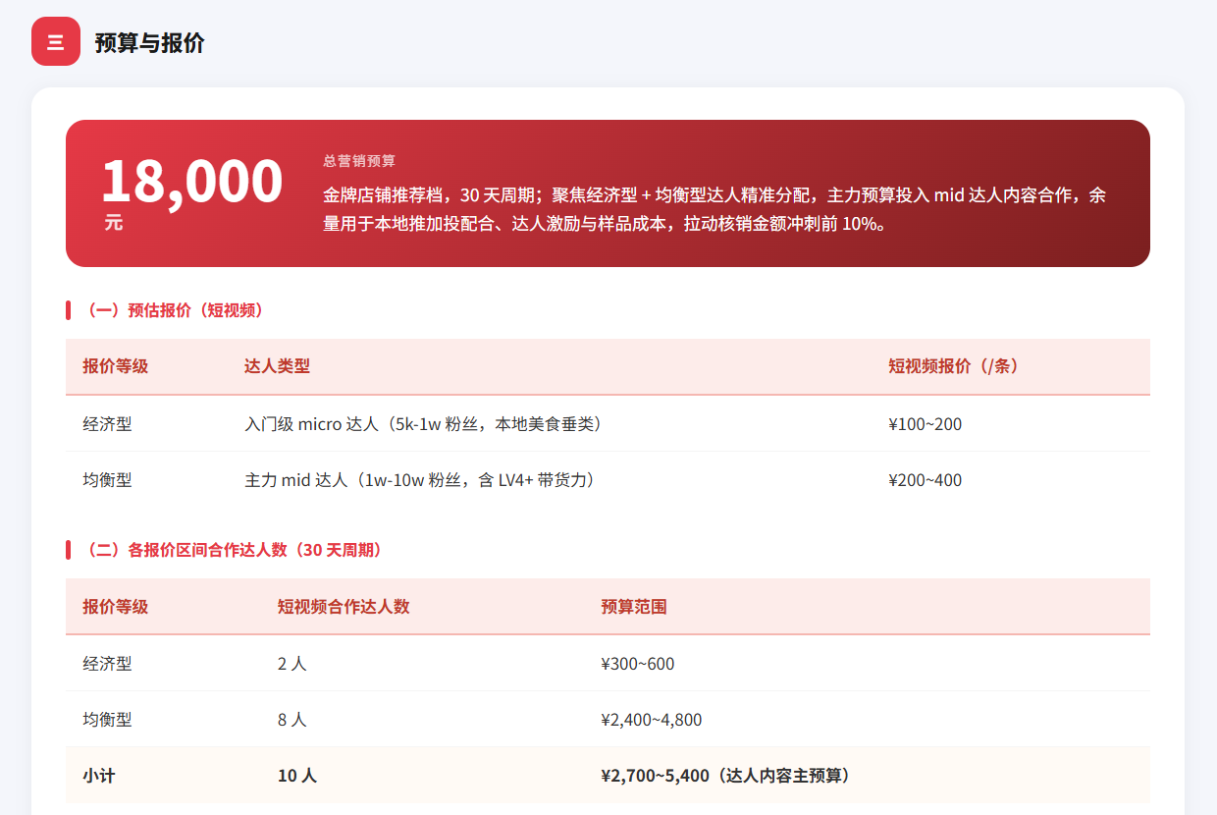Click the ¥200~400 price cell

925,480
